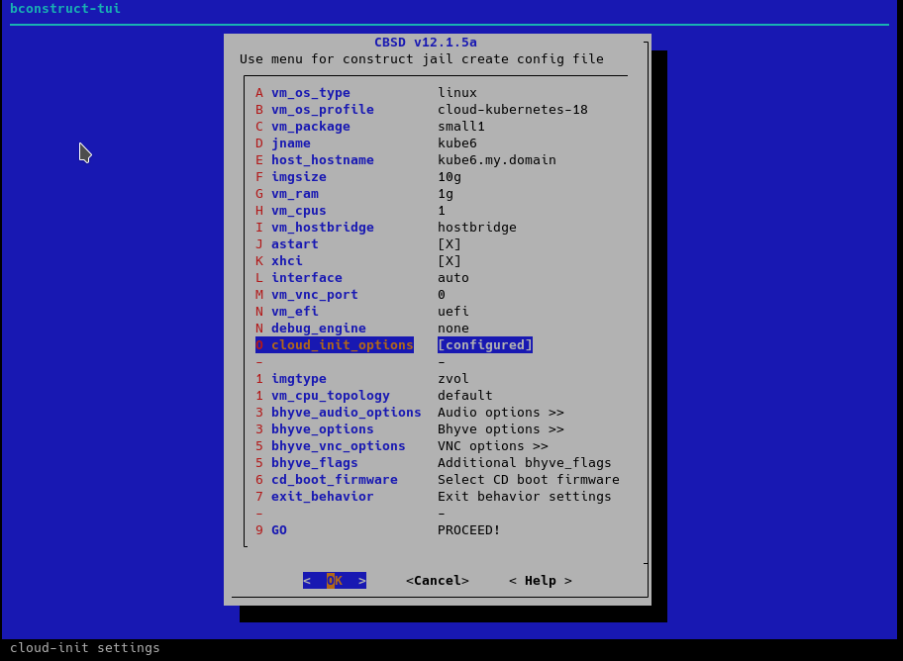Click the 'uefi' value text

pyautogui.click(x=453, y=312)
